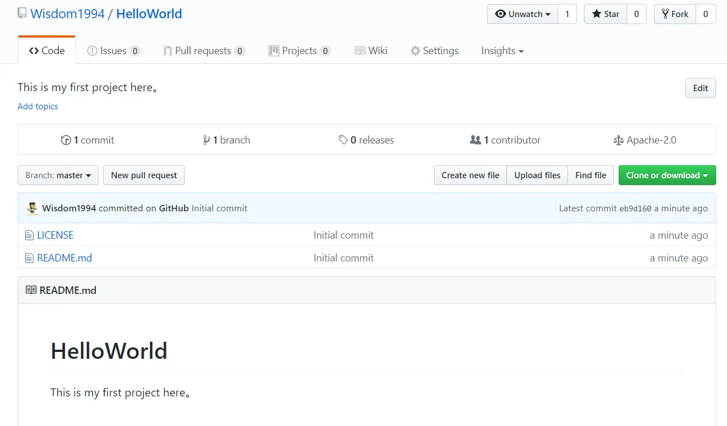Click the branch icon next to 1 branch
727x426 pixels.
click(206, 140)
